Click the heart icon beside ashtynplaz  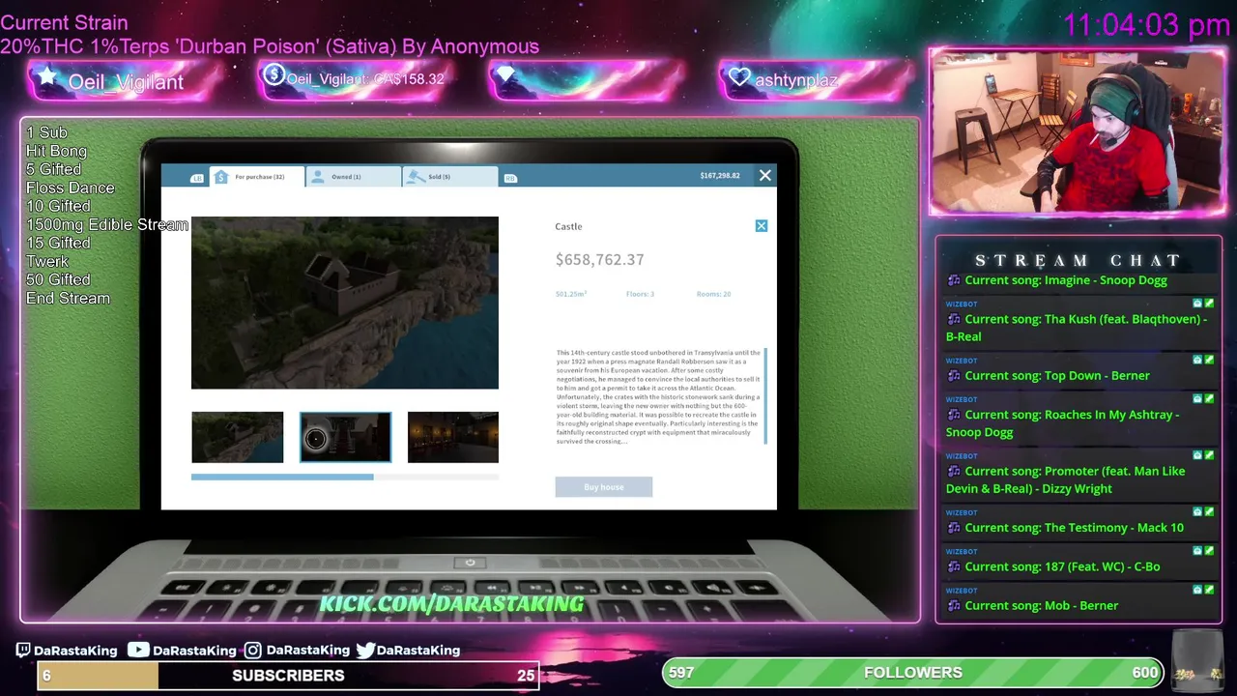click(739, 78)
